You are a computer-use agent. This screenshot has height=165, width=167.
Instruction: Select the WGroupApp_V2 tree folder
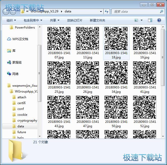tap(23, 91)
